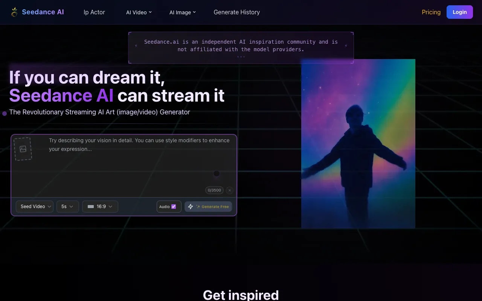482x301 pixels.
Task: Click the Seedance AI logo icon
Action: click(x=14, y=12)
